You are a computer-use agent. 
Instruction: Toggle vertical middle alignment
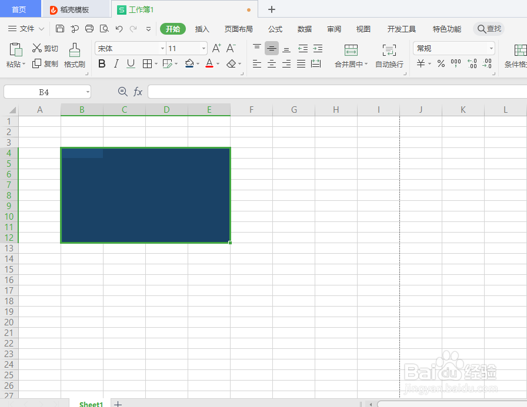pos(272,48)
